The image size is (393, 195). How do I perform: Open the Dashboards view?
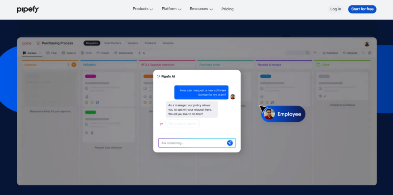point(124,53)
